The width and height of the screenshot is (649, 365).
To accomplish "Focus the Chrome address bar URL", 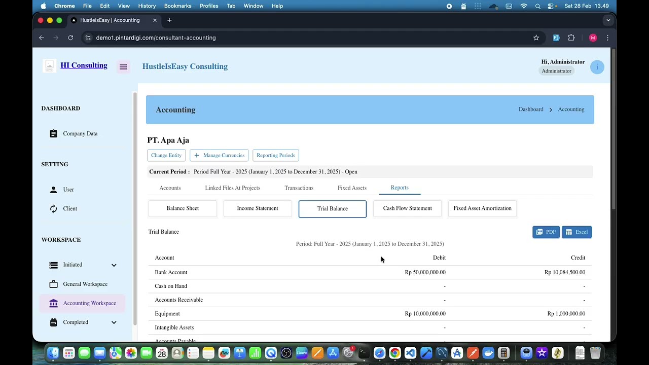I will (156, 38).
